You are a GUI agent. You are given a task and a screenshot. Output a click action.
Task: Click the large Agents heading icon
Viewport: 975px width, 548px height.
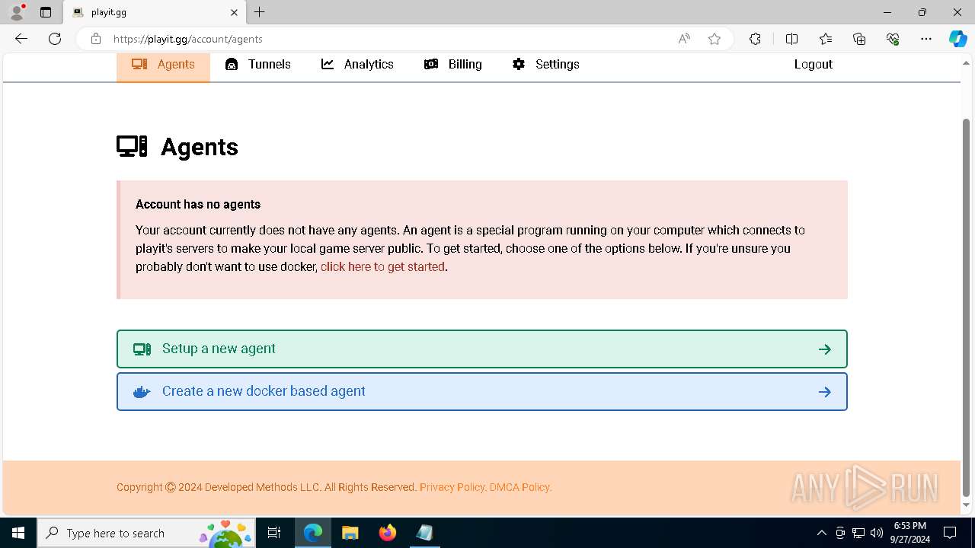(132, 146)
